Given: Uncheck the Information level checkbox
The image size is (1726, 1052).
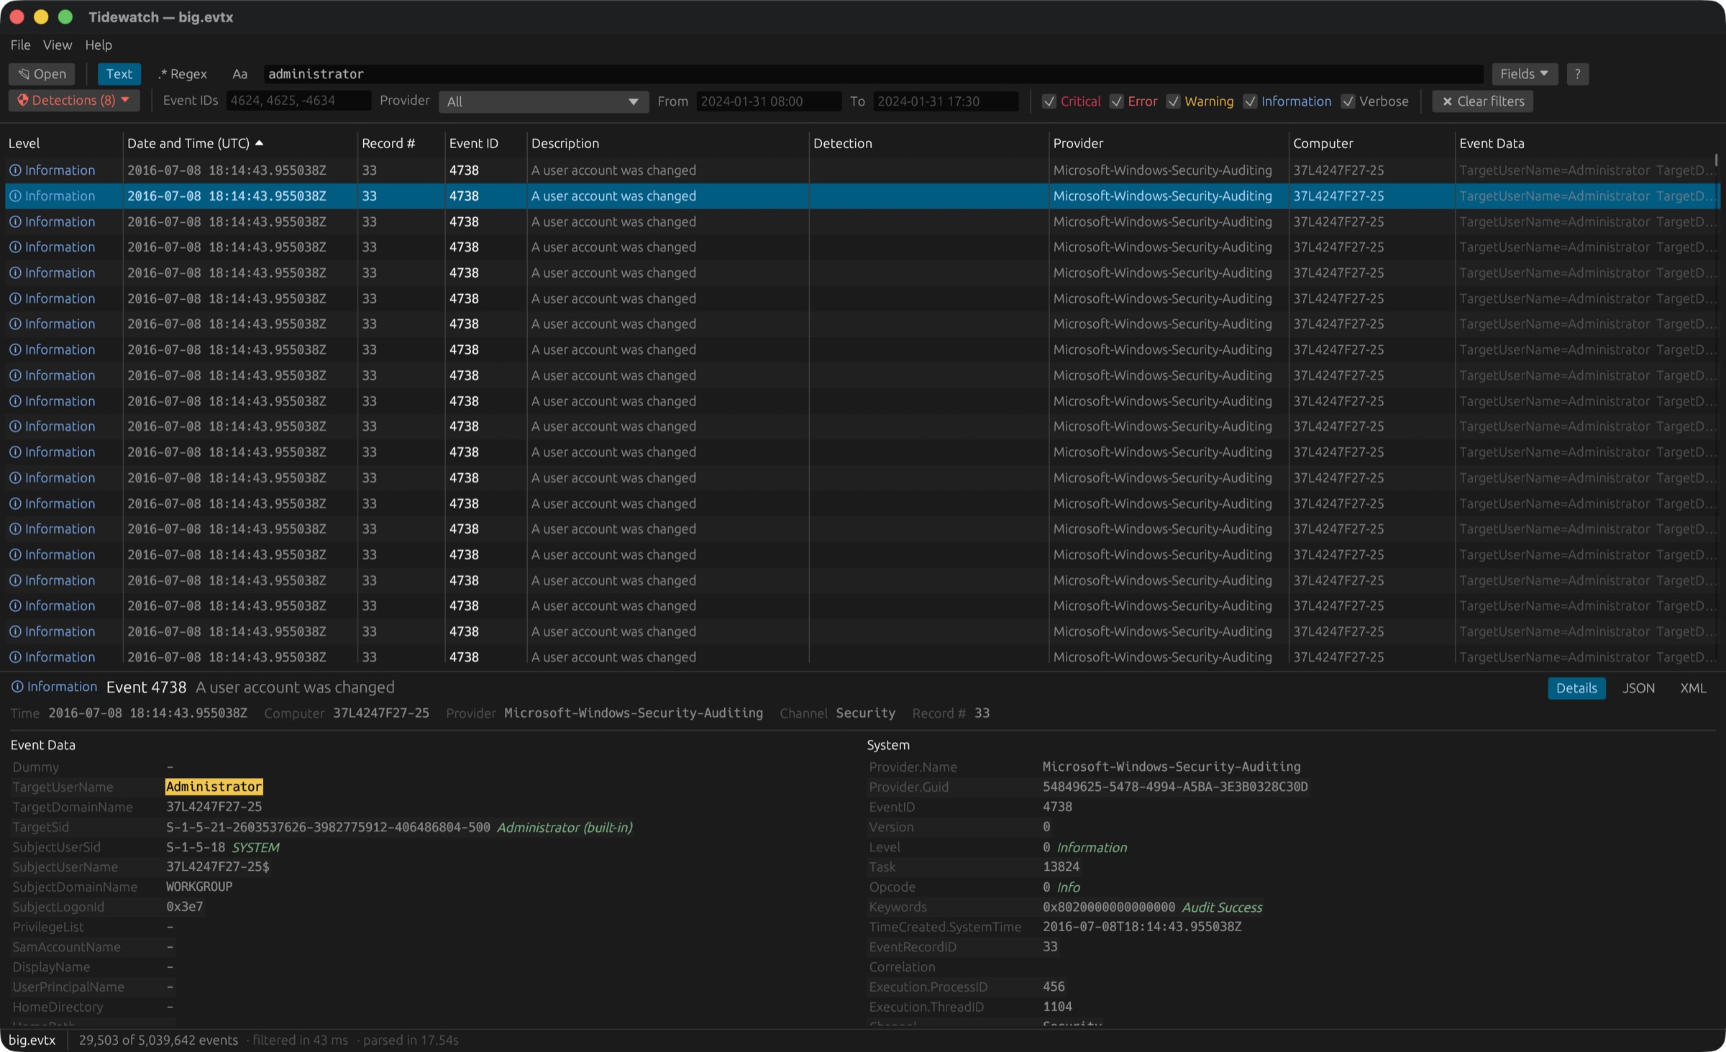Looking at the screenshot, I should (x=1250, y=101).
